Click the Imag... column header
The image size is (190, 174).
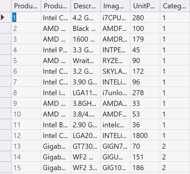click(x=115, y=6)
